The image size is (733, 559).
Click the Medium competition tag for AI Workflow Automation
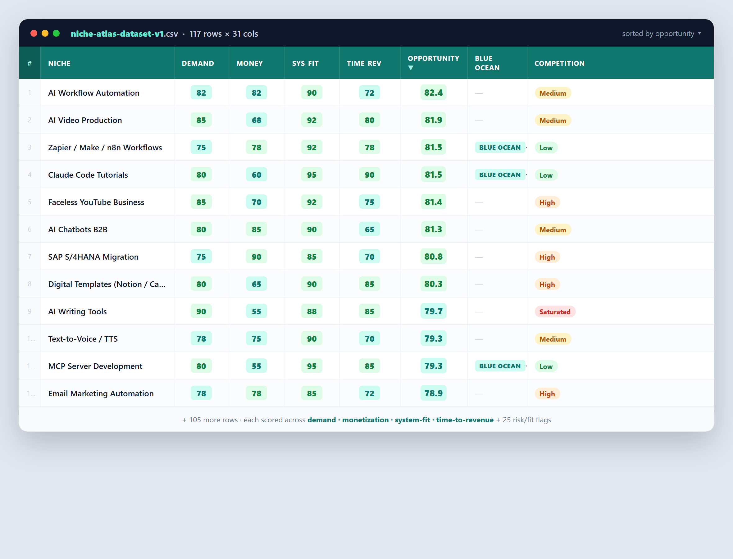click(x=553, y=93)
